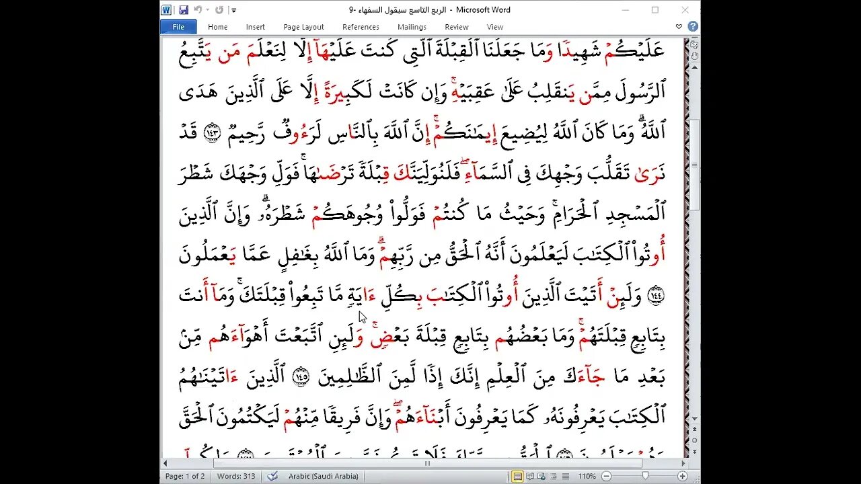
Task: Switch to the View tab
Action: tap(495, 27)
